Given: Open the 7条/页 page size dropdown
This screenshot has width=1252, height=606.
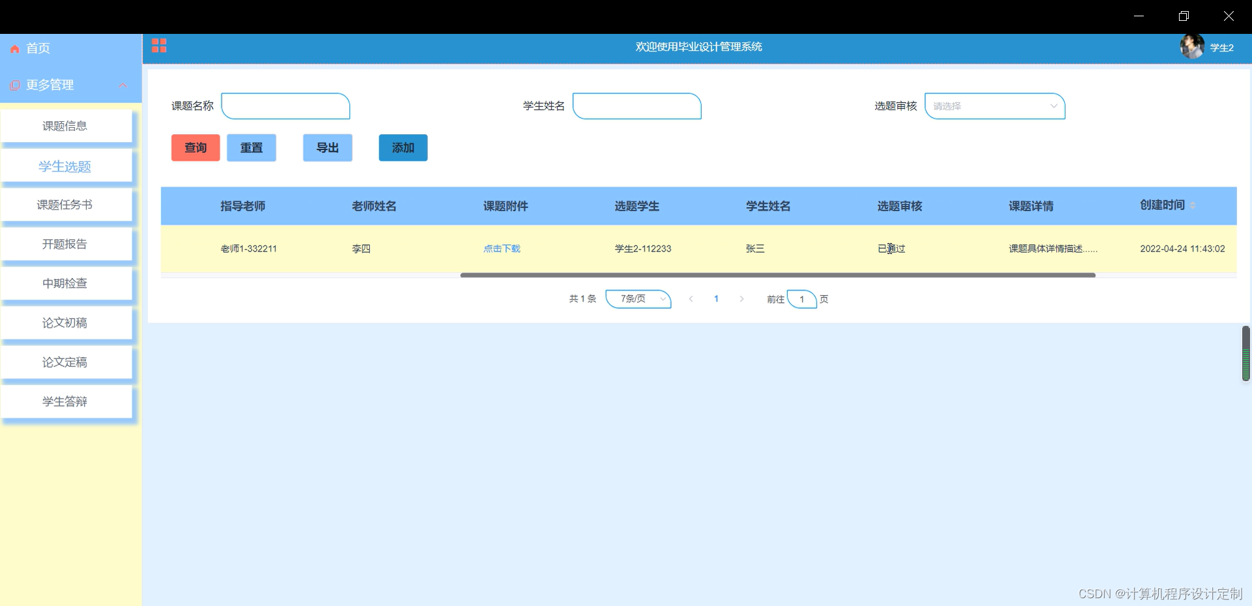Looking at the screenshot, I should pos(638,298).
